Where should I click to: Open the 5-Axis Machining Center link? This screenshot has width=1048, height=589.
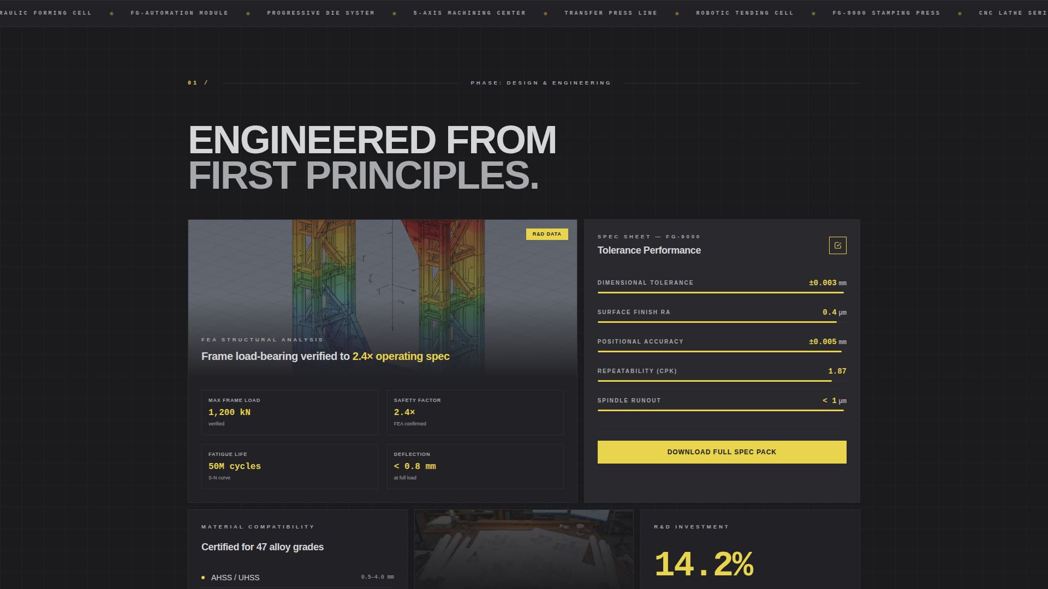[469, 12]
